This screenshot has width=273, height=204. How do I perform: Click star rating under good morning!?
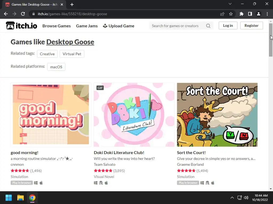(x=20, y=171)
